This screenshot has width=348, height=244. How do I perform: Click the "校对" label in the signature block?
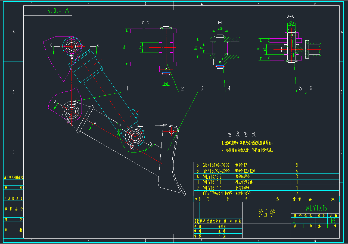(198, 231)
